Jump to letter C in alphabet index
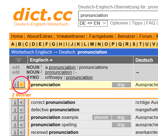158x136 pixels. (x=26, y=44)
